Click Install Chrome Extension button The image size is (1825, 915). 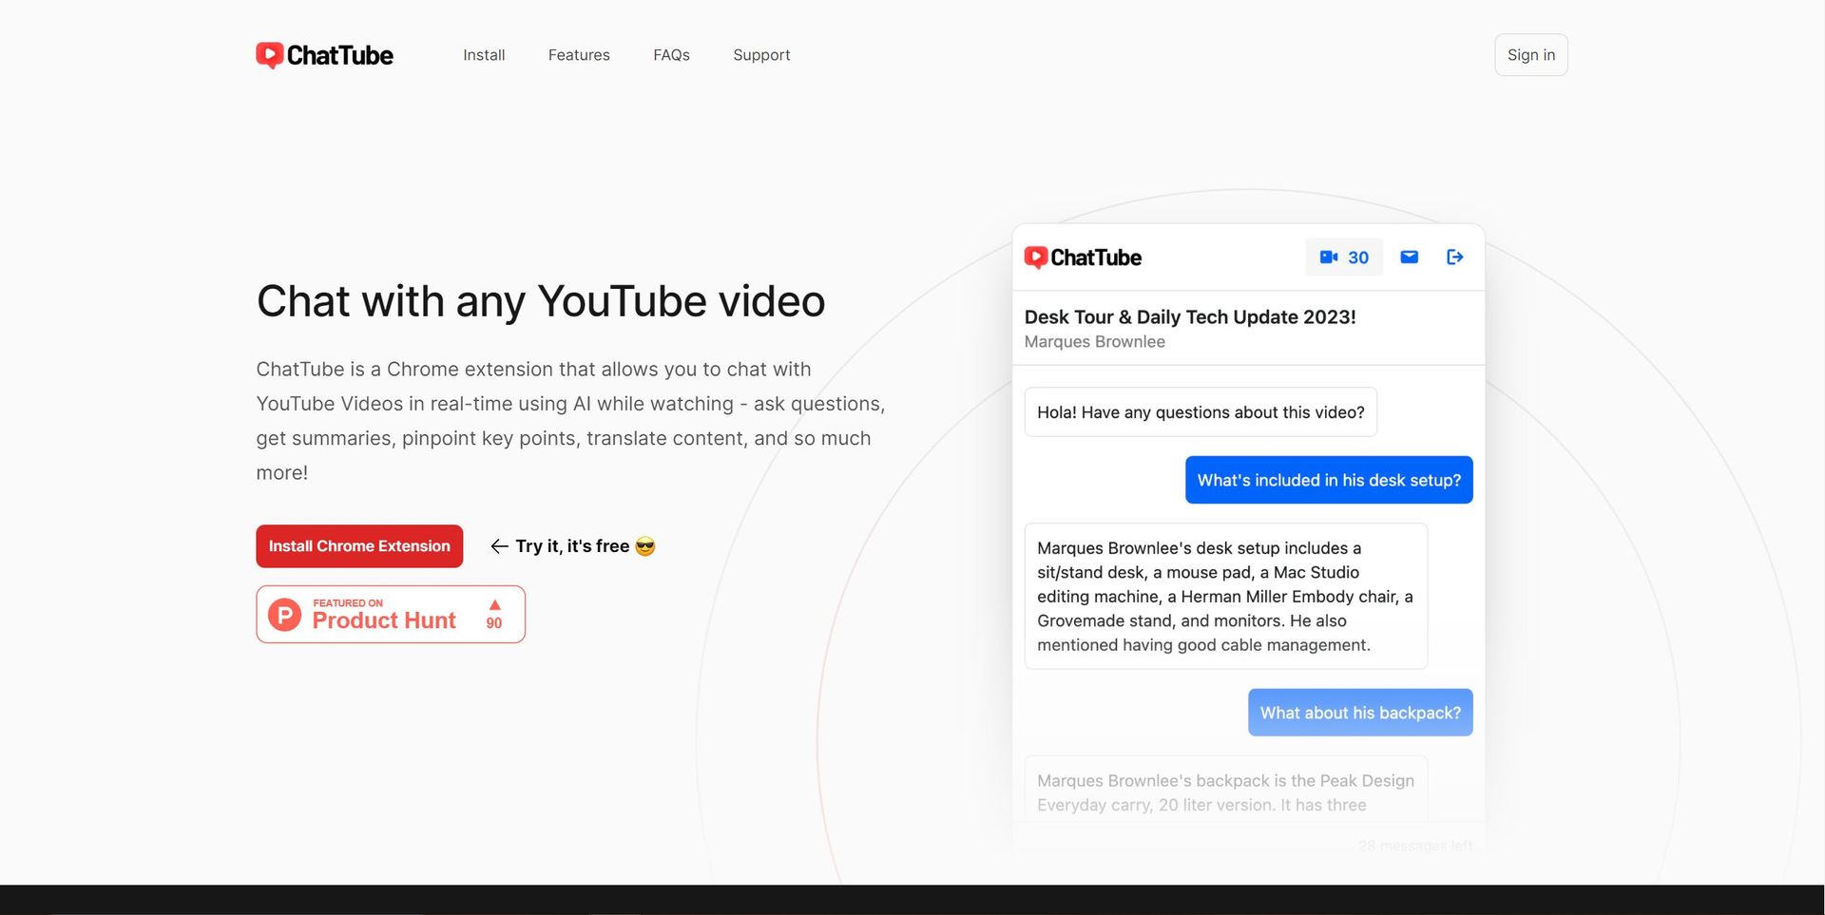(x=359, y=546)
